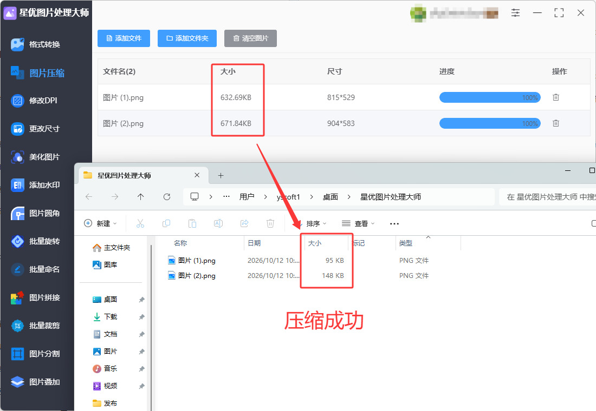Open the Explorer more options ellipsis
The height and width of the screenshot is (411, 596).
click(x=394, y=223)
